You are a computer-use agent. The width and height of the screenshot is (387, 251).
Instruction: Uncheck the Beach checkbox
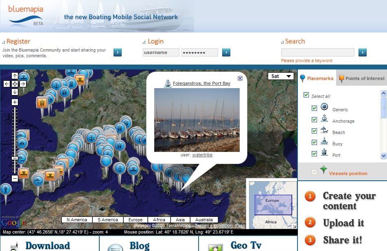[x=314, y=131]
